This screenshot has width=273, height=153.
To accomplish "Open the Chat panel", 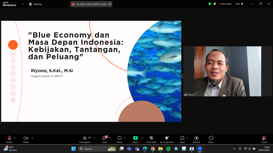I will [105, 138].
